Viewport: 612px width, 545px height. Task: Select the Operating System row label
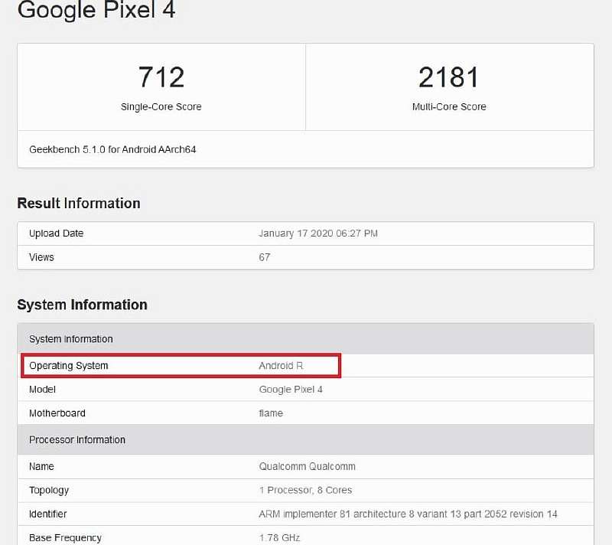click(69, 366)
